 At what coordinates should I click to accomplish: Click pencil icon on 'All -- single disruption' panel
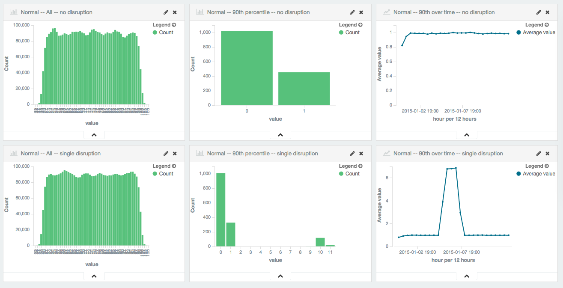166,154
